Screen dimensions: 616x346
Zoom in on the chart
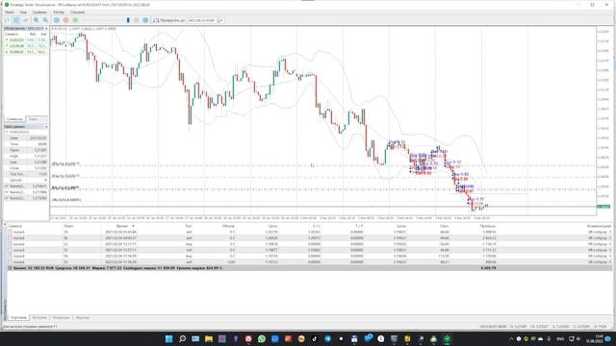coord(37,20)
